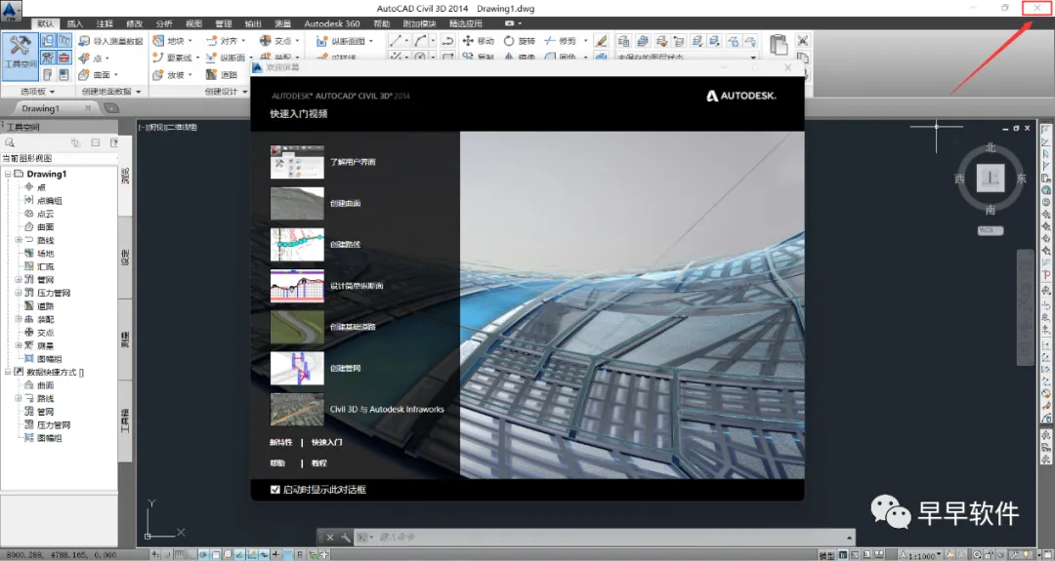
Task: Expand the 压力管网 node under Drawing1
Action: (19, 293)
